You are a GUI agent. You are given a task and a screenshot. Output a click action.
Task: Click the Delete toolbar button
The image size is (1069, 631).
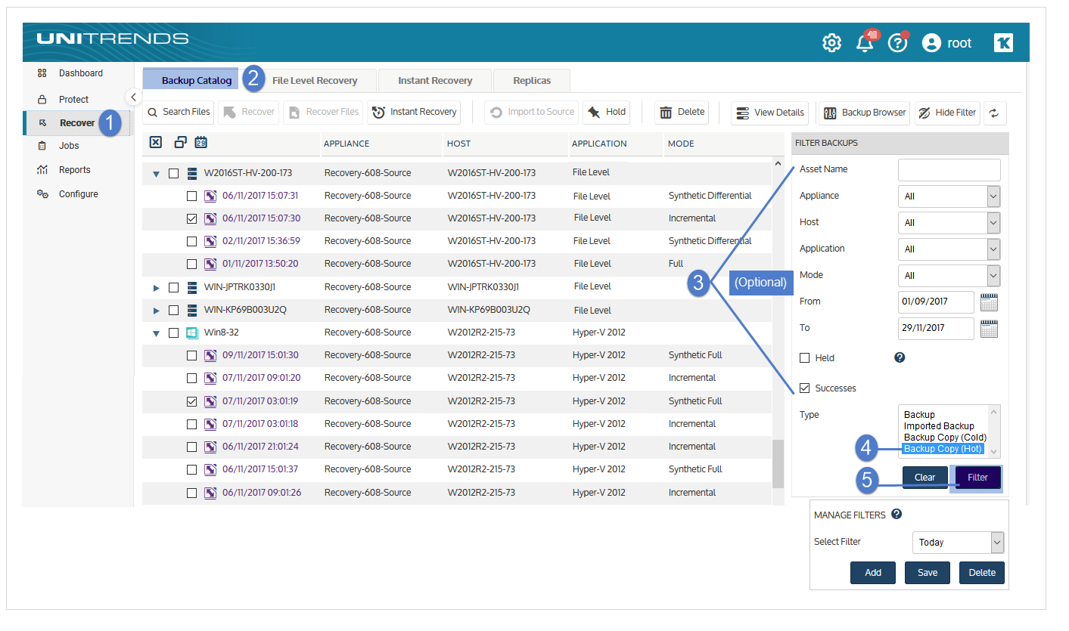(682, 112)
